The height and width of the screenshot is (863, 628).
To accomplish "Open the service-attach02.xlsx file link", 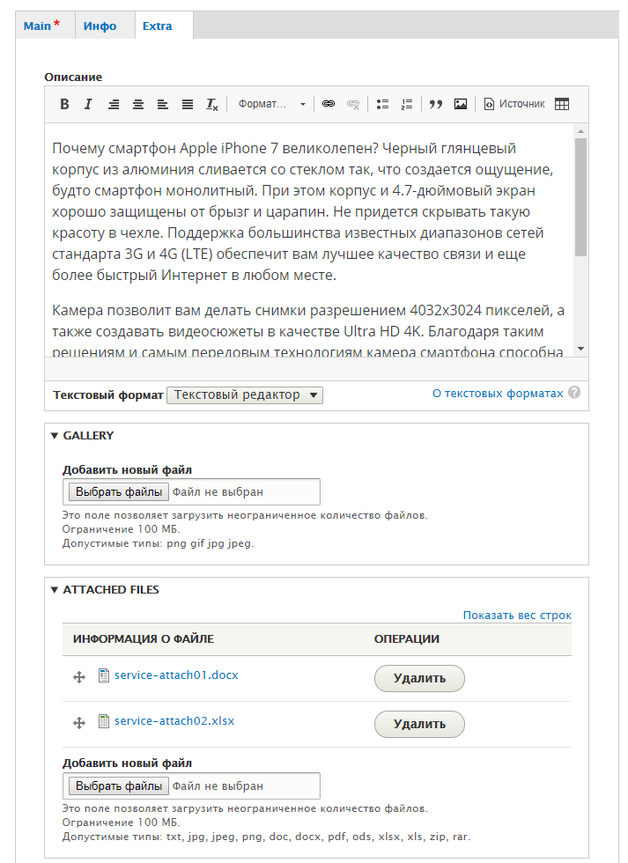I will point(174,720).
